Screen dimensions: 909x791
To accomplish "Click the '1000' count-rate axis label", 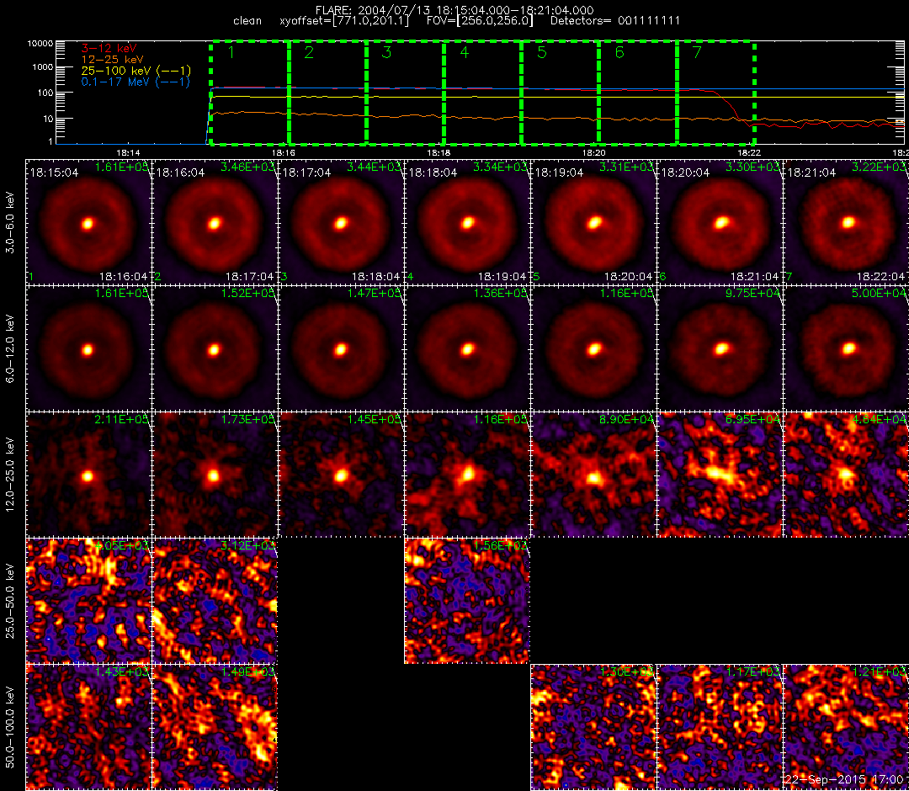I will (x=43, y=67).
